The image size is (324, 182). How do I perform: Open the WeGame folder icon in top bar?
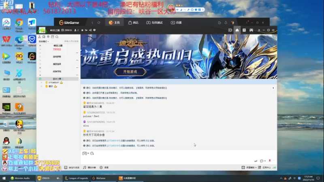click(220, 23)
